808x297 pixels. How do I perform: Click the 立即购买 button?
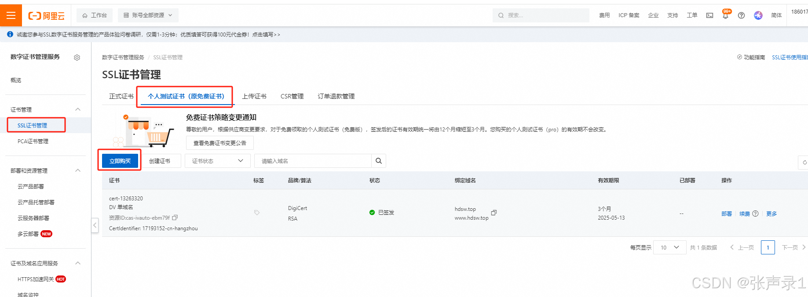(120, 161)
